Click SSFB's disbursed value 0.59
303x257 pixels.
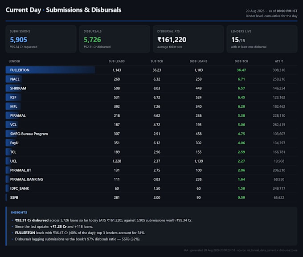pos(242,197)
